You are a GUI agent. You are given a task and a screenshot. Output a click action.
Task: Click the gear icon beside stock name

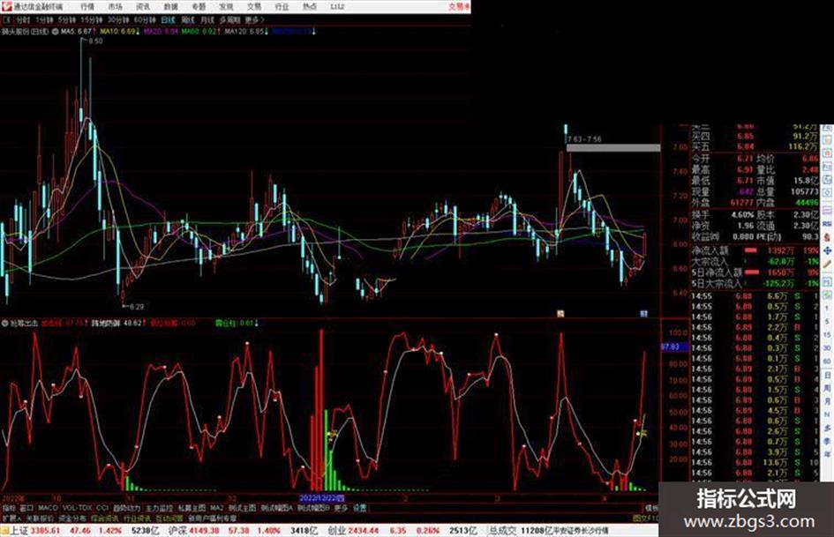(56, 32)
